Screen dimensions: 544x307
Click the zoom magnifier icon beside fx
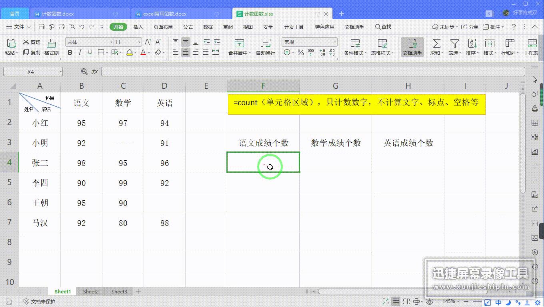coord(84,72)
